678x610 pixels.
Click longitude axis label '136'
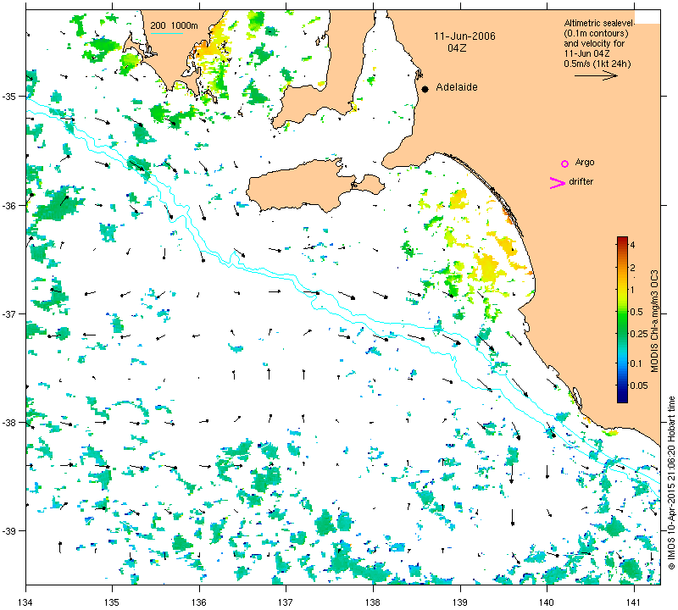(x=199, y=602)
